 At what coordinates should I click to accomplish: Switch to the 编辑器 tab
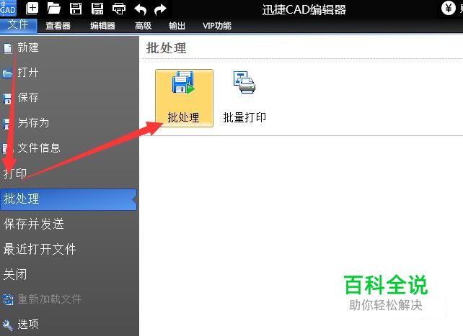pos(102,26)
